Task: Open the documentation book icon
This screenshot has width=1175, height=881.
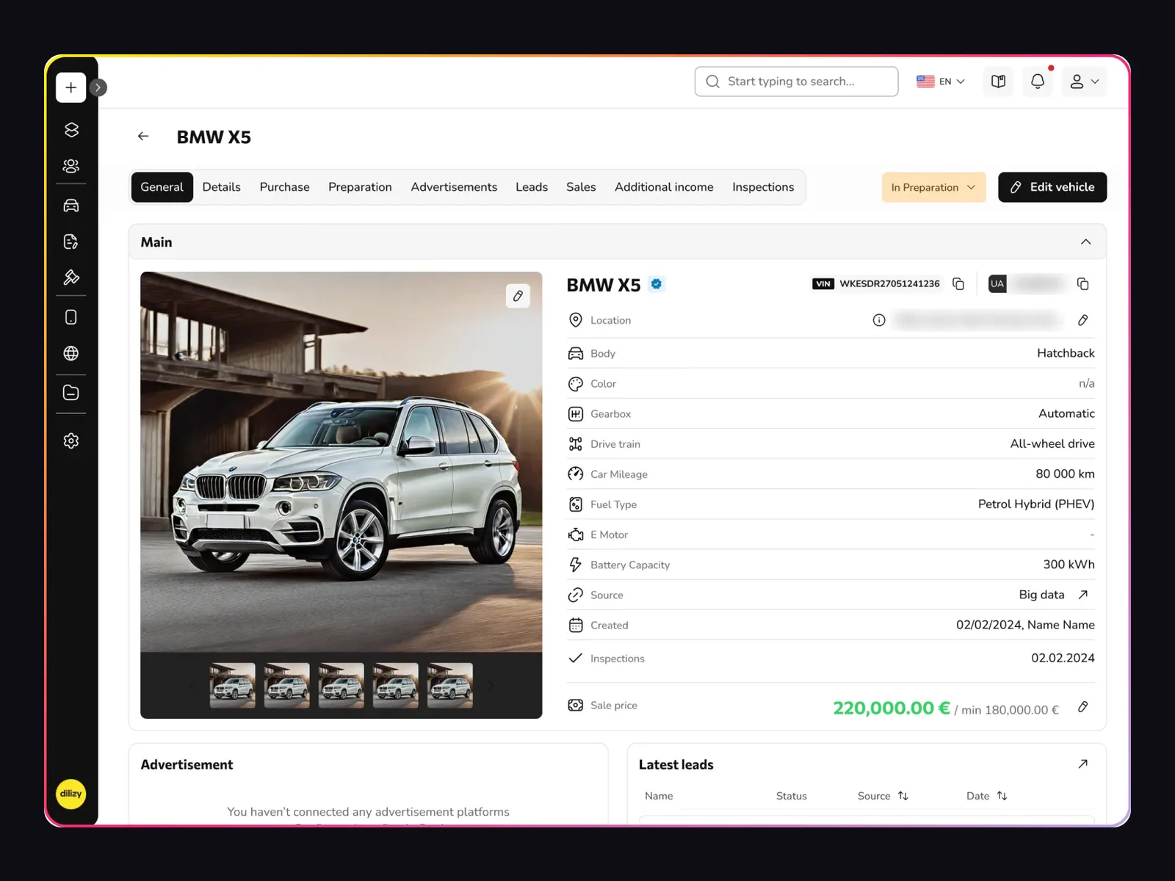Action: [x=998, y=81]
